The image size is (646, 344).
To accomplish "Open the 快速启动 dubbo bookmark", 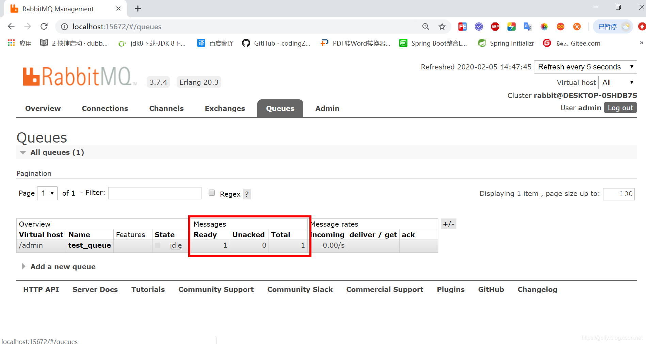I will tap(74, 43).
